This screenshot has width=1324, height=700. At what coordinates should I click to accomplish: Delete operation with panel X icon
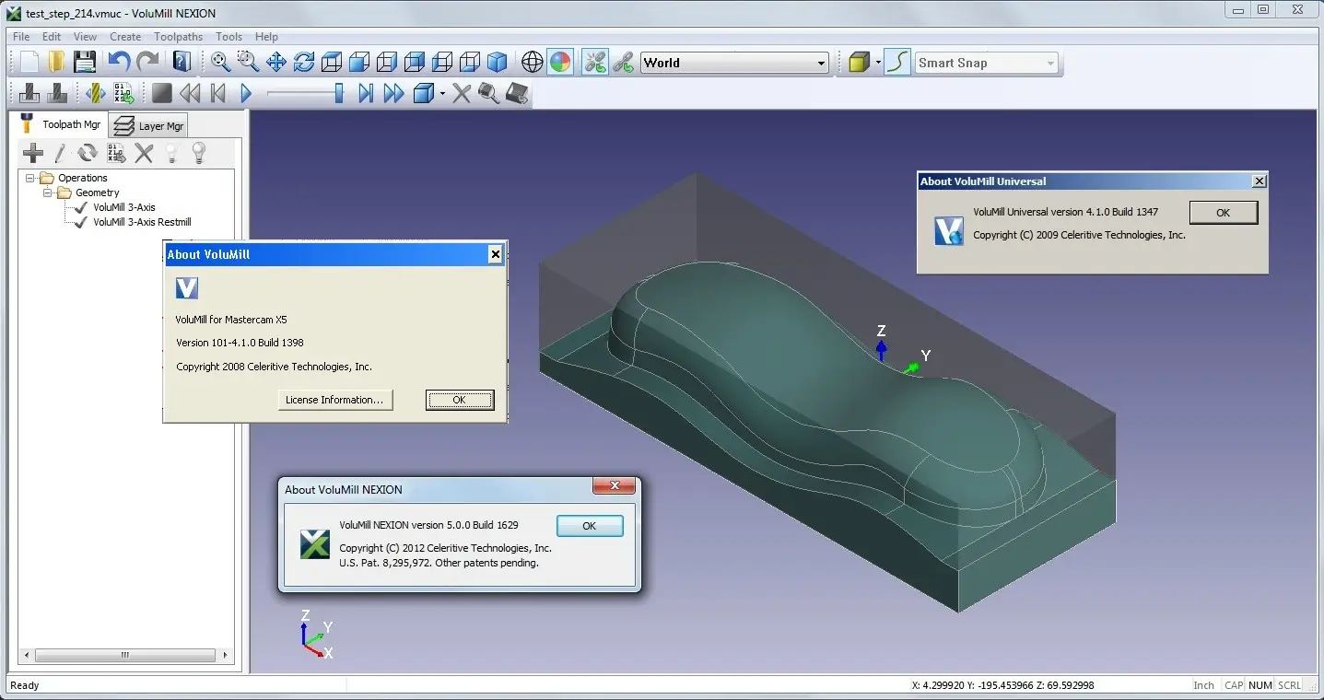(x=144, y=153)
